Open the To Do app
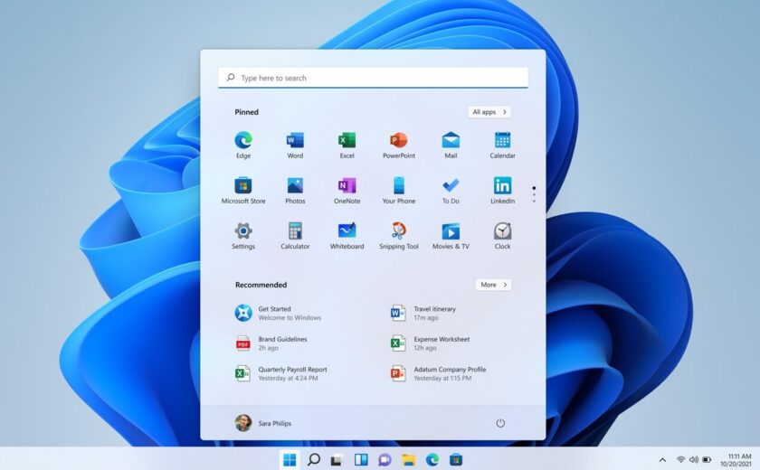The image size is (760, 470). tap(451, 190)
